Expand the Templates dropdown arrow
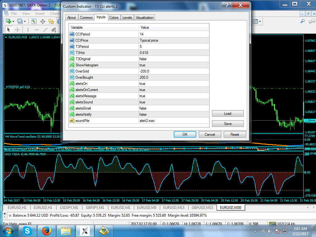 pos(260,21)
